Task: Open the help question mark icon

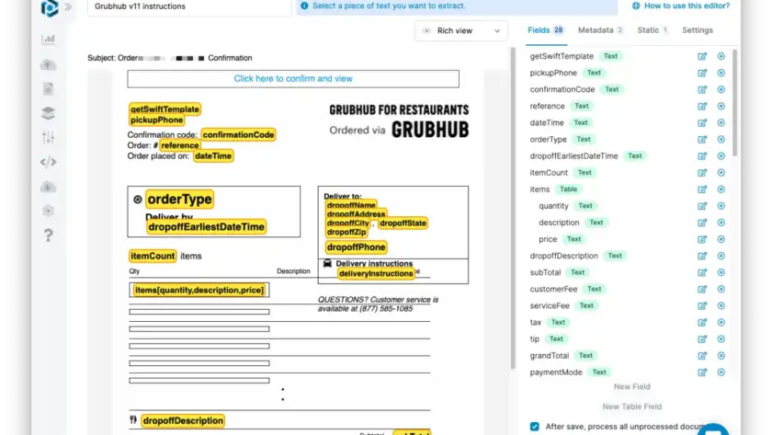Action: tap(48, 235)
